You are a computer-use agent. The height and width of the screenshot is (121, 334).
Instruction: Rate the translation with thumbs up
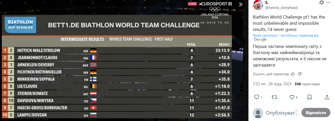point(293,74)
